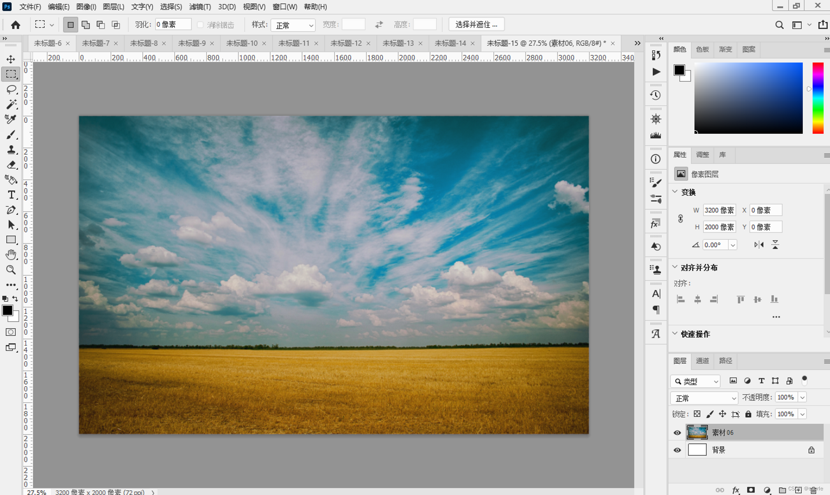Toggle intersect with selection mode

(116, 25)
